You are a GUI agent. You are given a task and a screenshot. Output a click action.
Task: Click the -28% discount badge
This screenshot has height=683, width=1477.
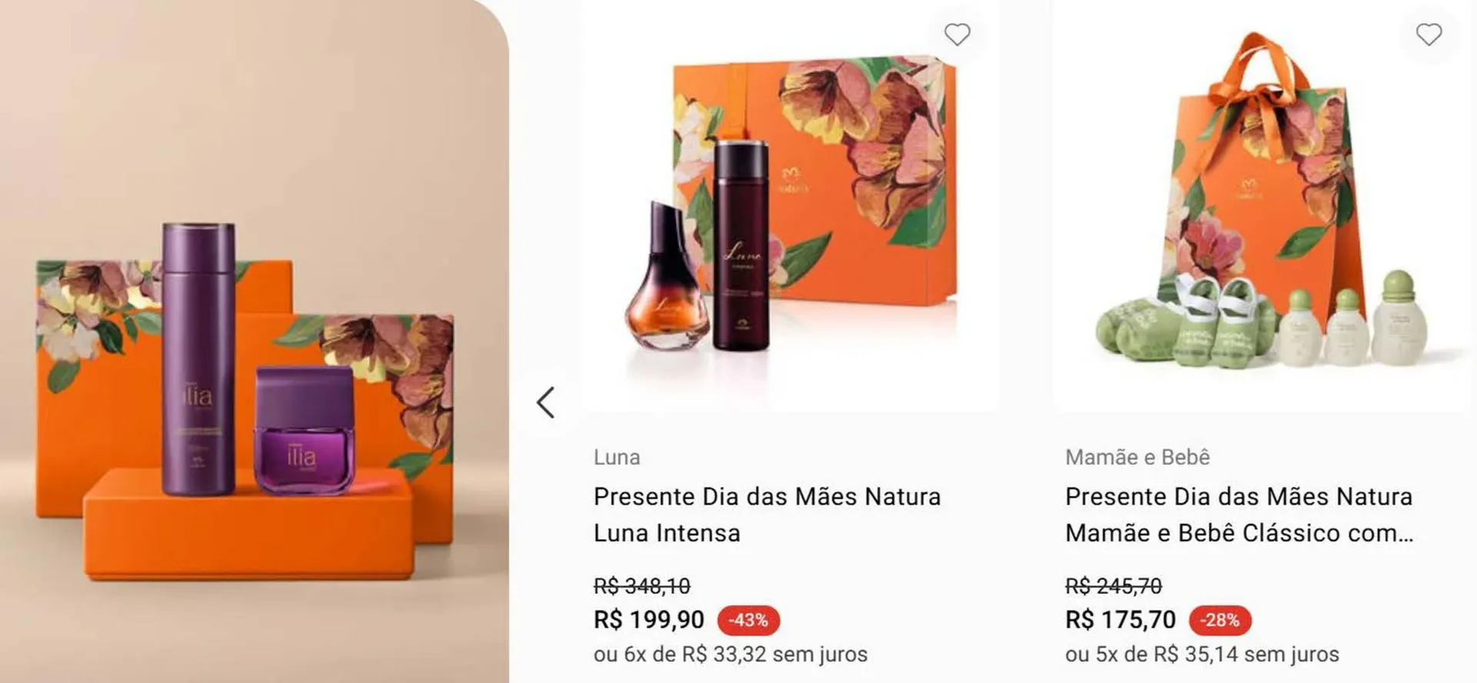coord(1220,620)
